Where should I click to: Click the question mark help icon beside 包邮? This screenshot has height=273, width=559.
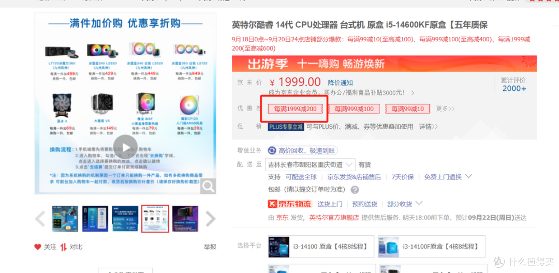355,190
